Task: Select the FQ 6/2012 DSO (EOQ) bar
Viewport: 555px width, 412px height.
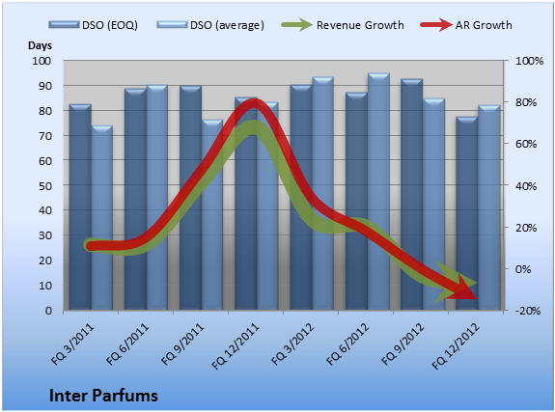Action: pyautogui.click(x=356, y=202)
